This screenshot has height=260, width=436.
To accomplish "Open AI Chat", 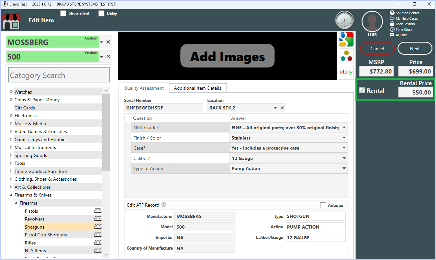I will 398,35.
